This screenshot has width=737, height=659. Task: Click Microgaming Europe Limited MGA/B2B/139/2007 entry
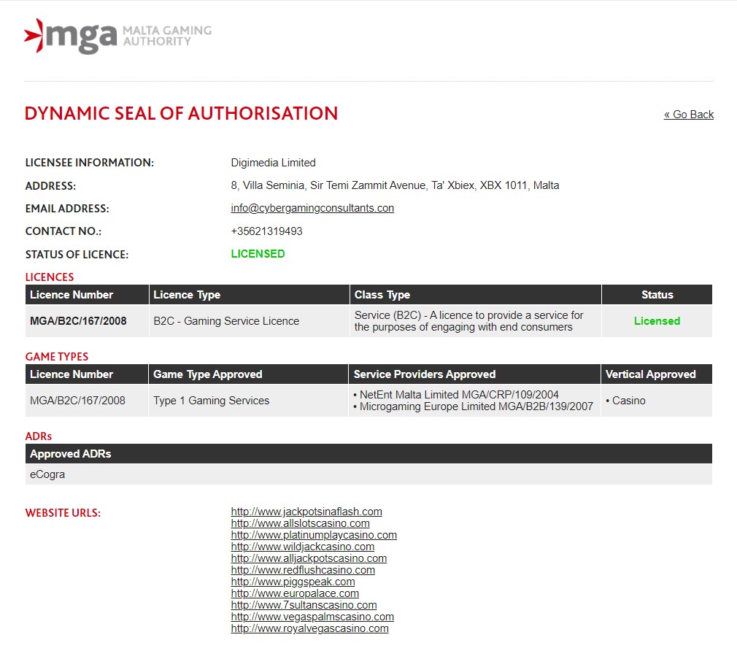[474, 406]
